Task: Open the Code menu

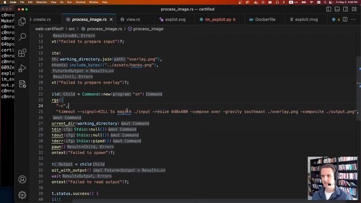Action: tap(13, 2)
